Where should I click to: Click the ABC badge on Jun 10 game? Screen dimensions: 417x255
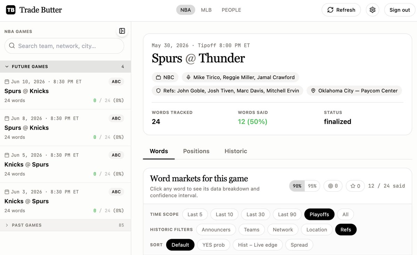116,82
